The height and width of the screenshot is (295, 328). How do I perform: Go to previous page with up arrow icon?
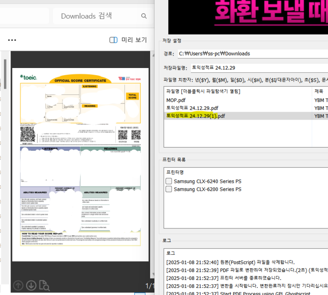coord(18,285)
